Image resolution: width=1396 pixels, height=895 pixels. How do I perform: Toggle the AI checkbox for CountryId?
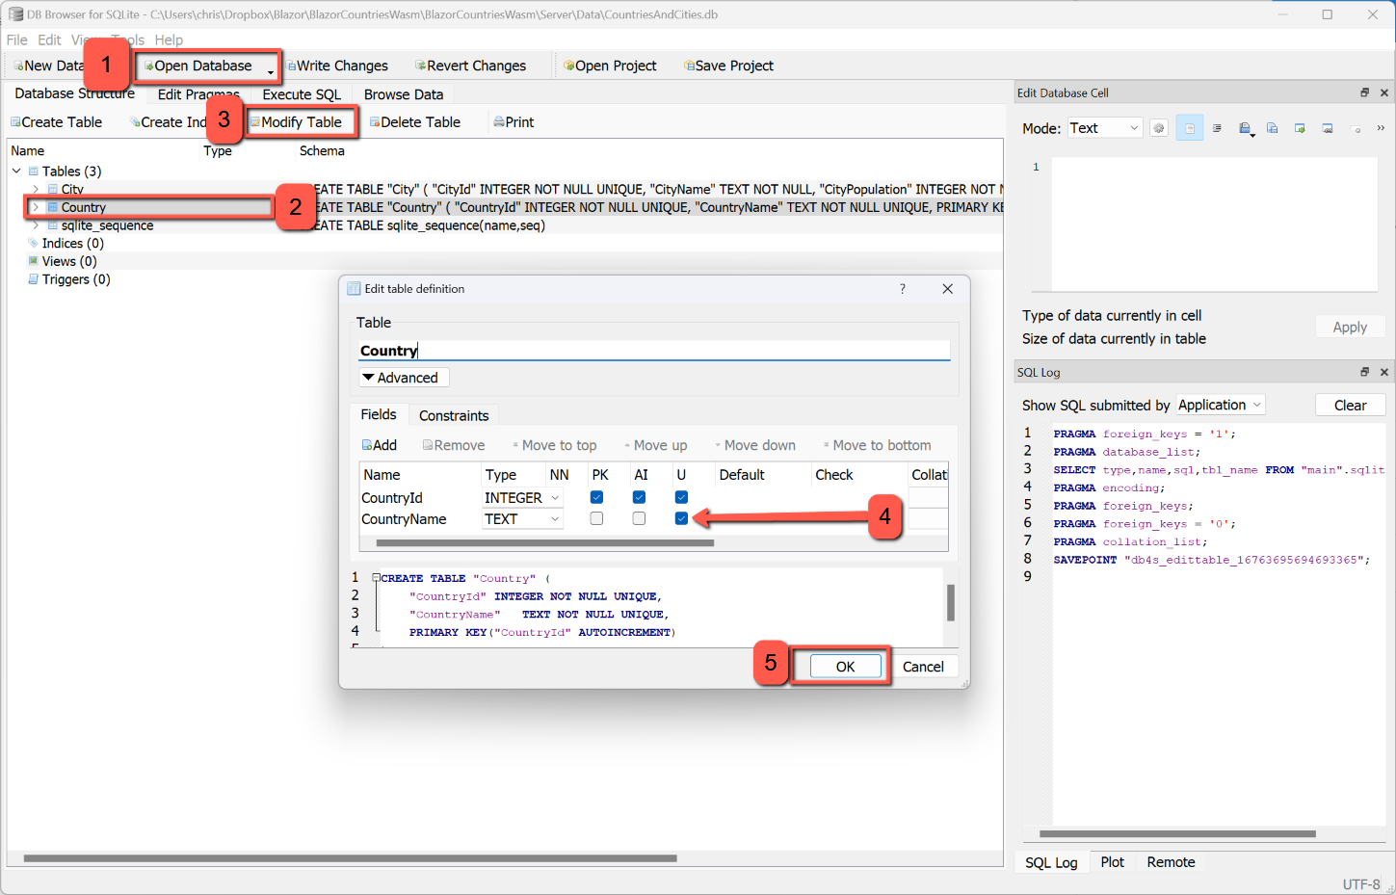(x=639, y=497)
